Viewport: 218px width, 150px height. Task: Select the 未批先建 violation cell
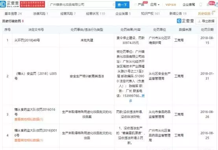87,40
